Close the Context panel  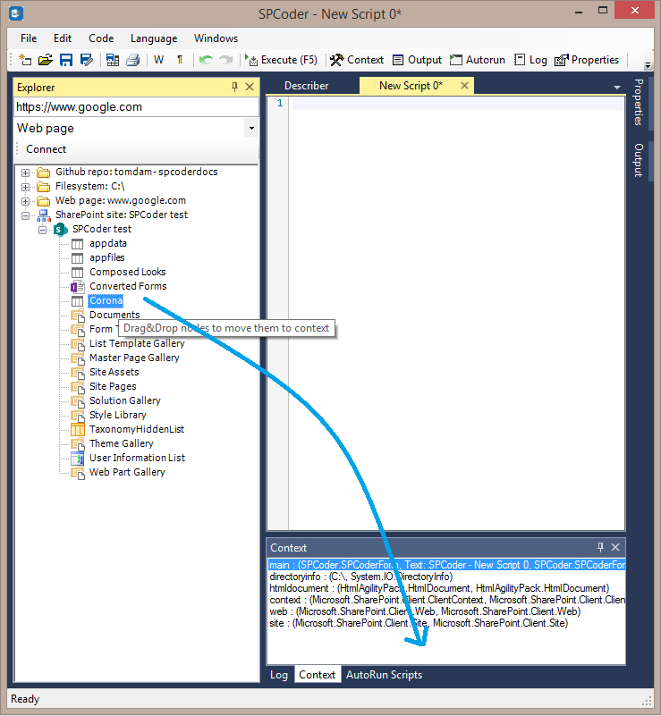tap(615, 547)
